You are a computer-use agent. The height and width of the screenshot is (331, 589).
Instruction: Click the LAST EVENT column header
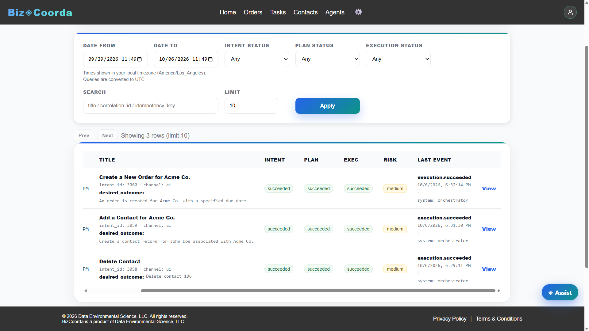point(434,160)
